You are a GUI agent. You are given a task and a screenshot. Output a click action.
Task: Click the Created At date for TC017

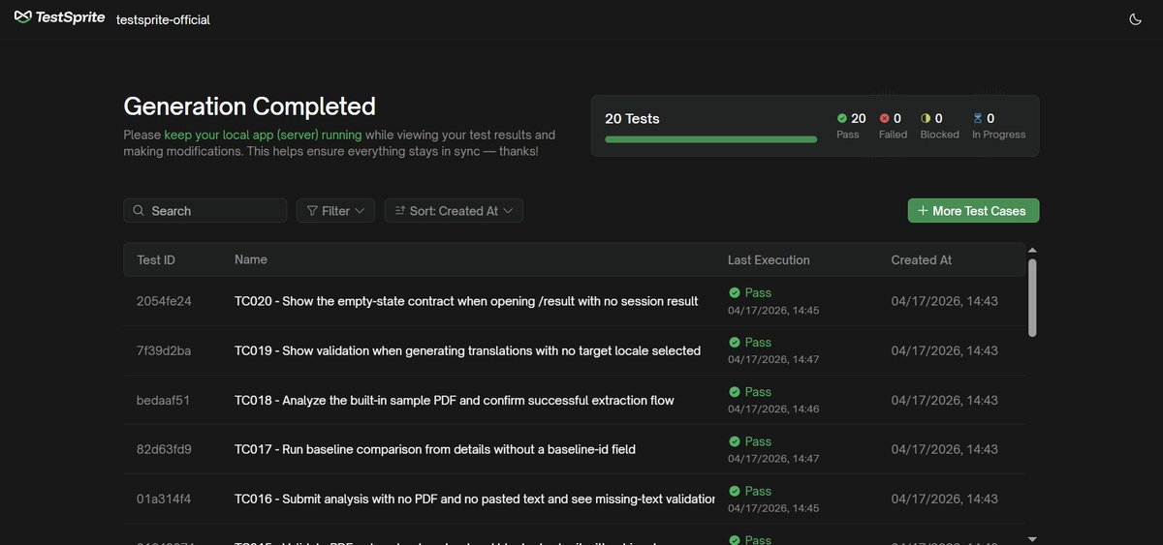944,449
